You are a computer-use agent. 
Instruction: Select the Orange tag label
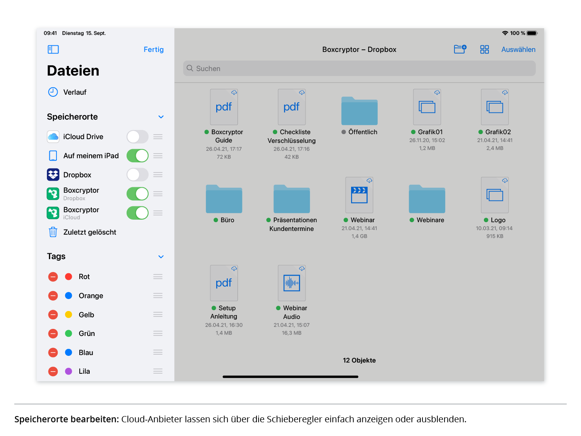(x=91, y=296)
